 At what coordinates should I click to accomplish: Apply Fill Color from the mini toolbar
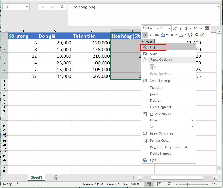pos(163,35)
